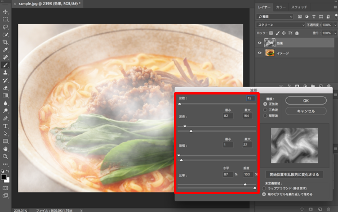Click the キャンセル button
Screen dimensions: 338x212
pos(306,111)
